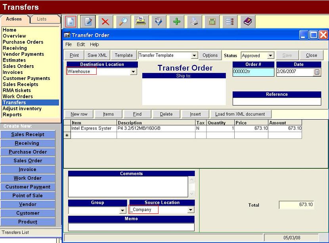
Task: Click the red X delete icon in toolbar
Action: tap(105, 22)
